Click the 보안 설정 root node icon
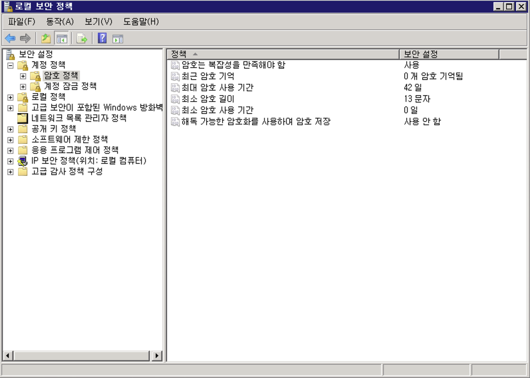Screen dimensions: 530x378 click(x=10, y=54)
